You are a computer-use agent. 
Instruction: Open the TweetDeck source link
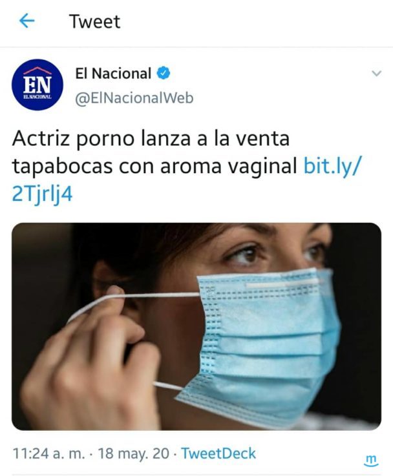218,453
